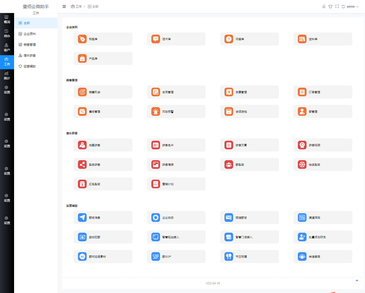This screenshot has width=365, height=293.
Task: Open 客户 in dark sidebar
Action: (7, 48)
